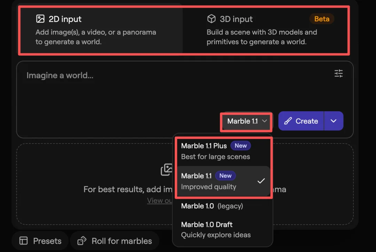Click the New badge beside Marble 1.1 Plus
Viewport: 376px width, 252px height.
(x=241, y=146)
